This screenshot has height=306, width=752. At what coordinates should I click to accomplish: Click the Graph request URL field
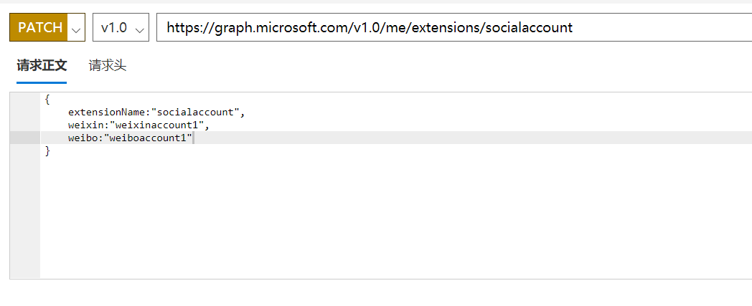[x=452, y=28]
